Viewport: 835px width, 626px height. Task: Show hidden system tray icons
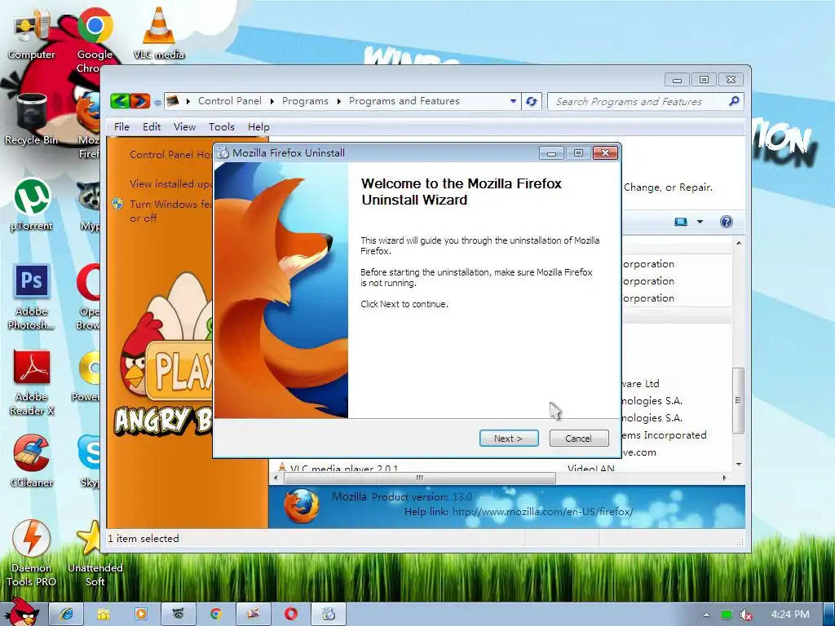(x=707, y=615)
